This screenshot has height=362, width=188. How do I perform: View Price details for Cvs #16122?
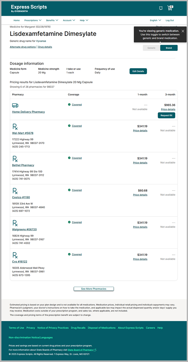(x=140, y=259)
